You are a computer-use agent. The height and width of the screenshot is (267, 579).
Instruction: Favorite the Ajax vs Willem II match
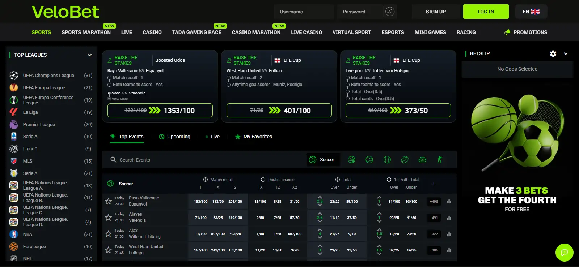[108, 234]
